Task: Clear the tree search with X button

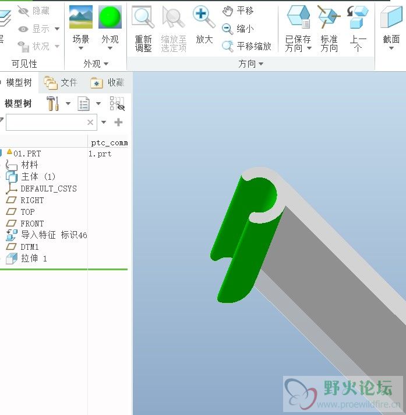Action: [90, 122]
